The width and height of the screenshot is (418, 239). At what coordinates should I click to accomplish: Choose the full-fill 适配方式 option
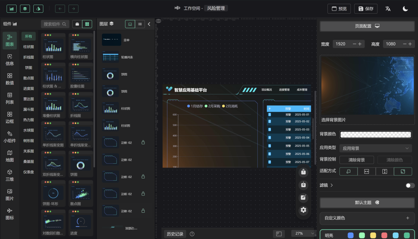pos(403,171)
